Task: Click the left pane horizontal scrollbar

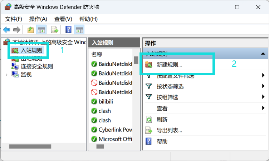Action: 30,146
